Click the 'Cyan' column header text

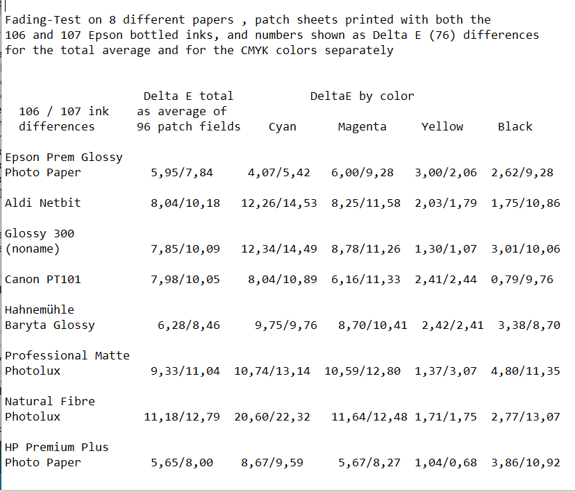[282, 126]
